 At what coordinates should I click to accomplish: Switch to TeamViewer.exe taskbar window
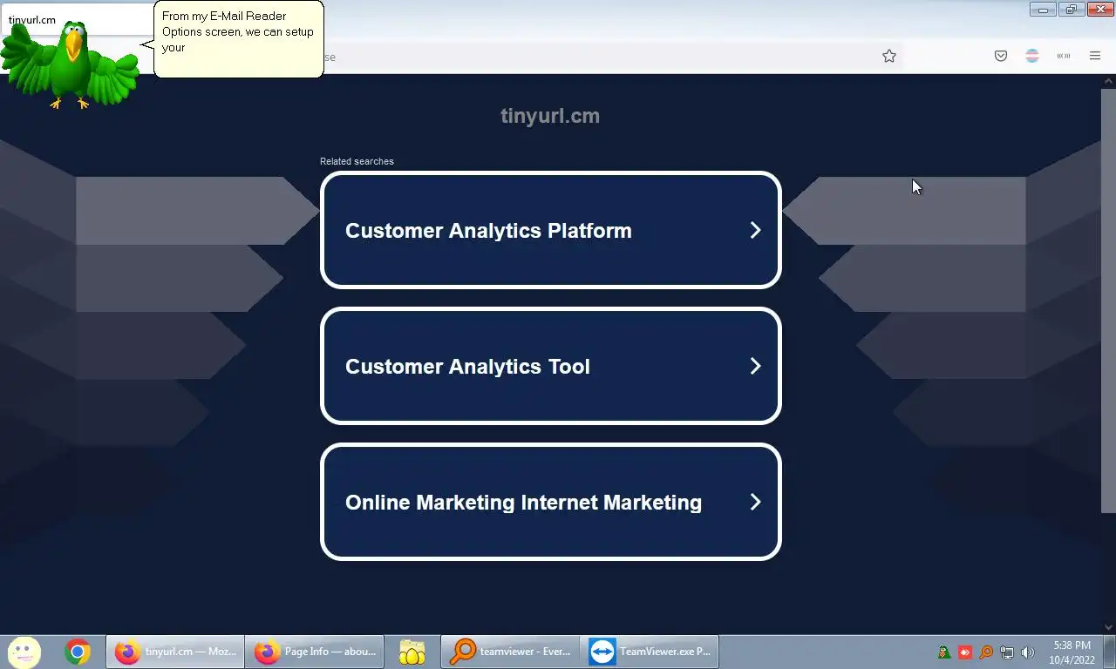[x=650, y=652]
